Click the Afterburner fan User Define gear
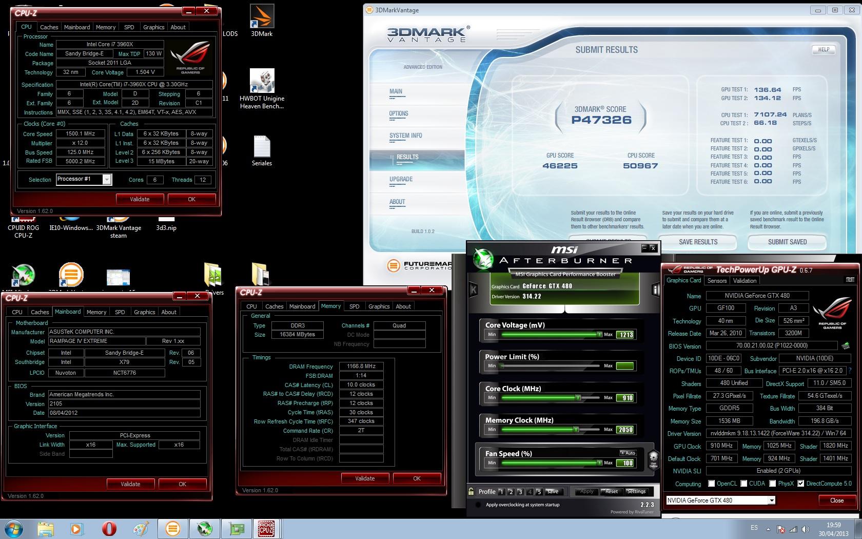 pyautogui.click(x=653, y=458)
